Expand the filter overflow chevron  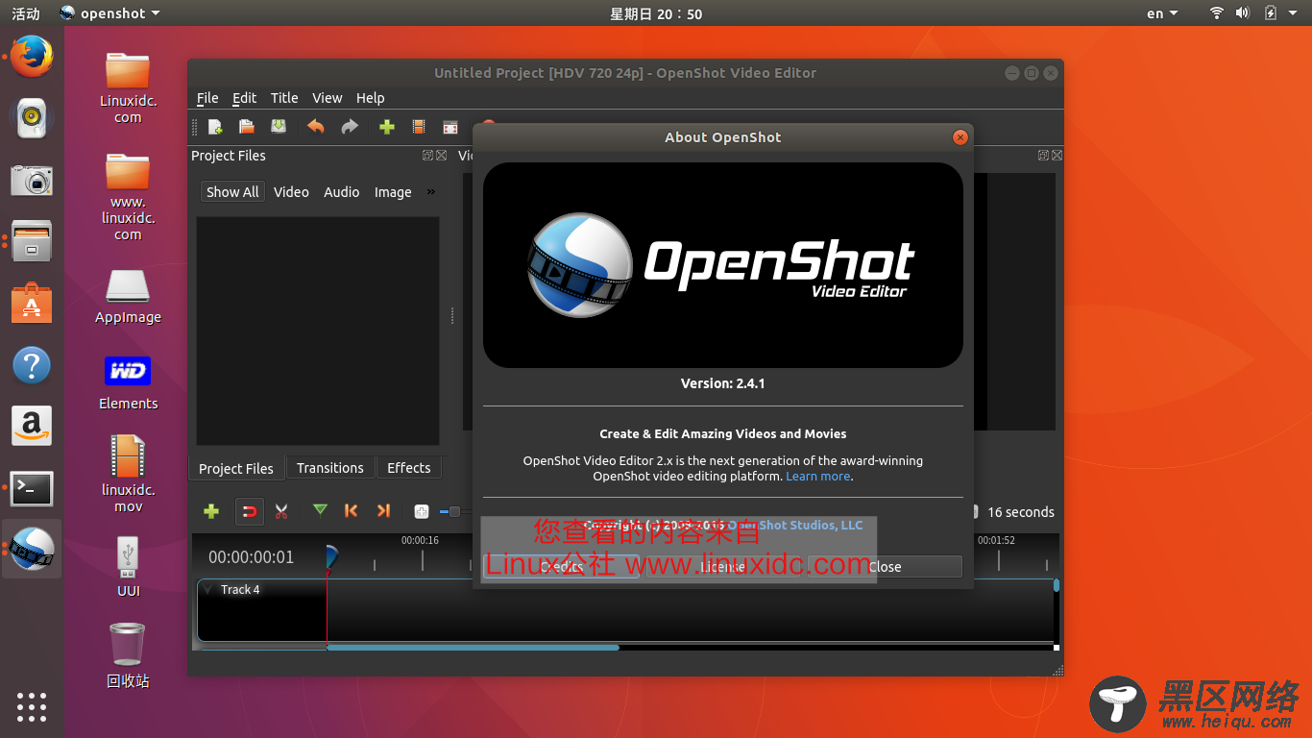[x=431, y=191]
